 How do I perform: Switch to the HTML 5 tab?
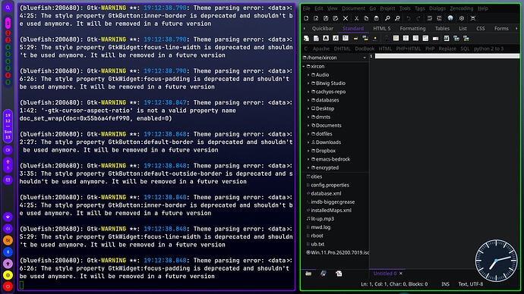[x=382, y=29]
